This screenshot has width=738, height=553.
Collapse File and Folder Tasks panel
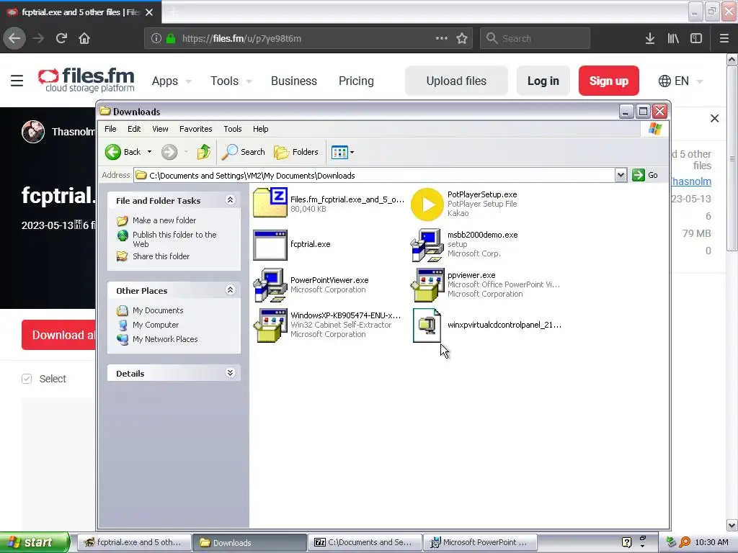point(230,200)
